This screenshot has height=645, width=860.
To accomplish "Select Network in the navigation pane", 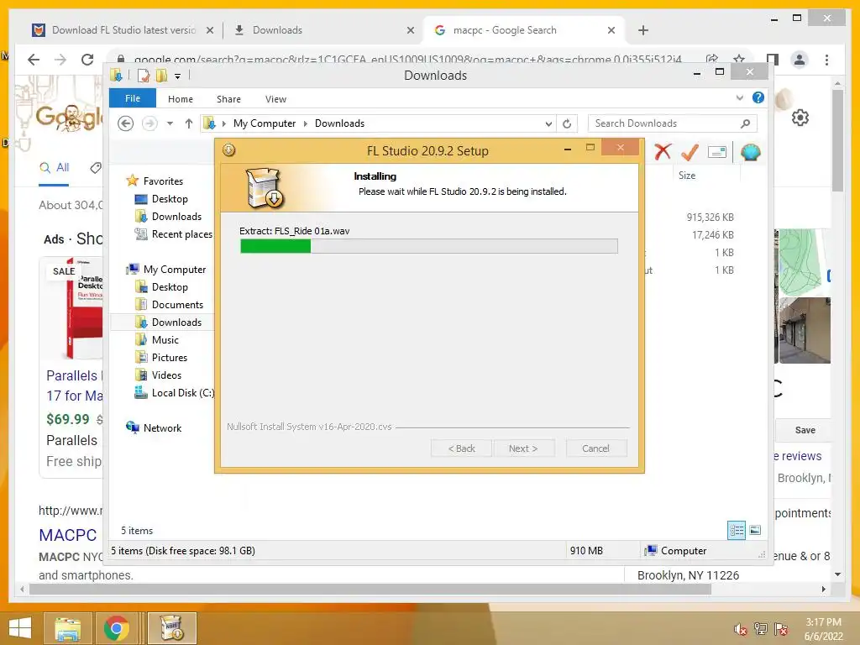I will pos(162,427).
